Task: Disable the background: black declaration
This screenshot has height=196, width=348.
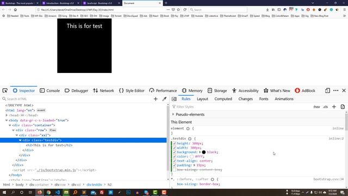Action: click(175, 152)
